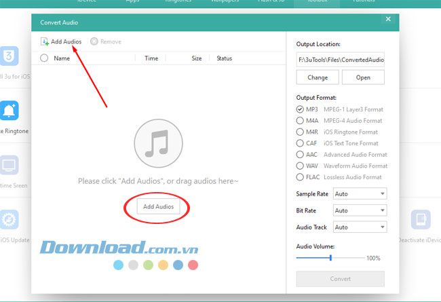Open Install 3u for iOS icon
The height and width of the screenshot is (302, 441).
pos(9,56)
